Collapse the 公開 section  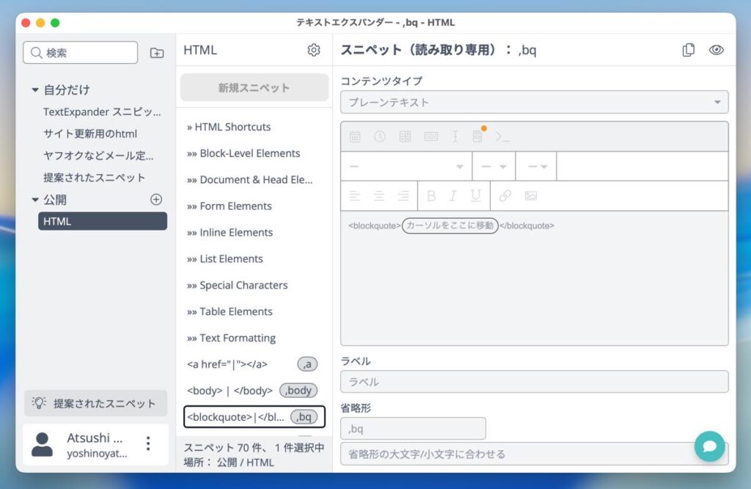(35, 200)
